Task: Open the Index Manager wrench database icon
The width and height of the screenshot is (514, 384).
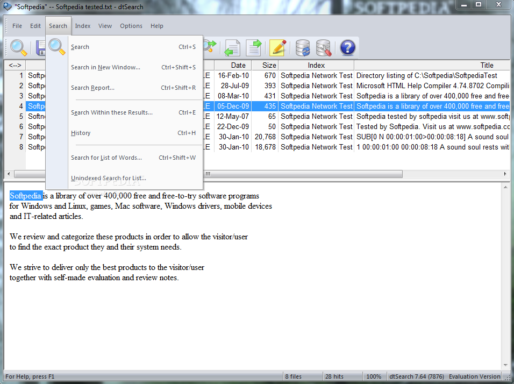Action: click(323, 48)
